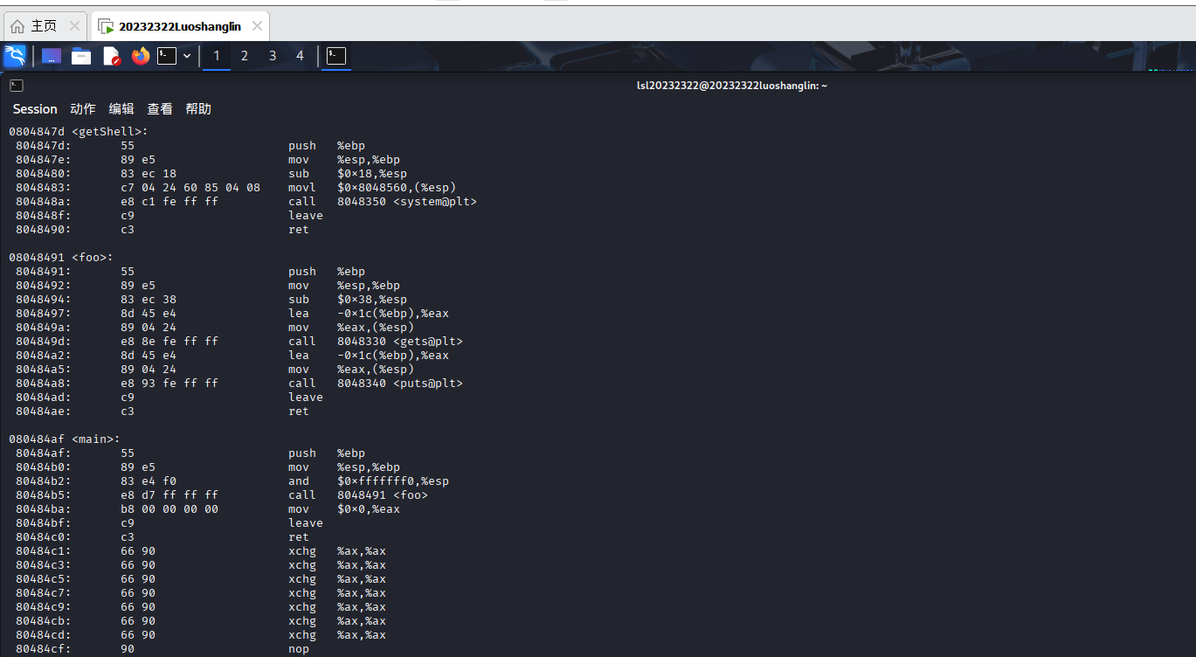Open terminal emulator launcher in panel
Viewport: 1196px width, 657px height.
(167, 56)
